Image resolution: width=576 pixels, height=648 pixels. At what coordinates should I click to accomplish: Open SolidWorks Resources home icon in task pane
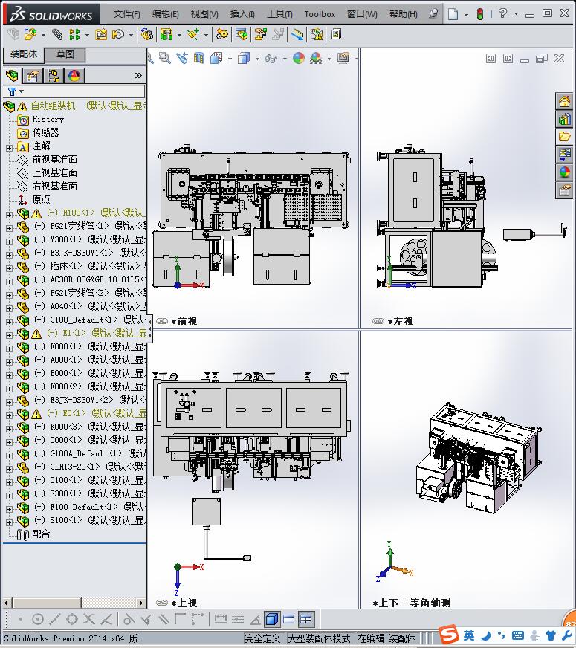(565, 101)
